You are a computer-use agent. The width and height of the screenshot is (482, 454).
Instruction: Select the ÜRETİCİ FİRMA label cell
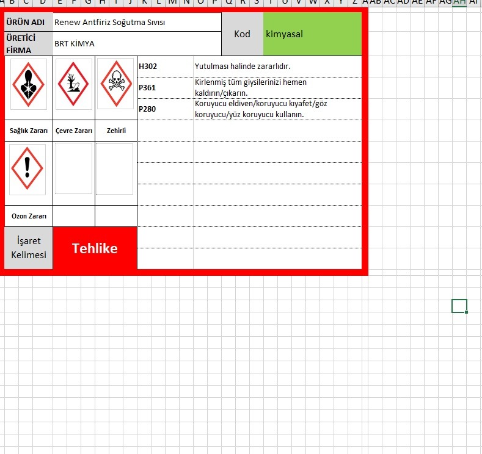point(29,43)
